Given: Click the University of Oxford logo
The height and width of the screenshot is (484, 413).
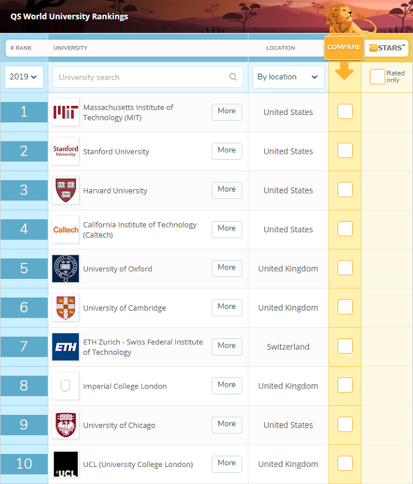Looking at the screenshot, I should click(x=65, y=269).
